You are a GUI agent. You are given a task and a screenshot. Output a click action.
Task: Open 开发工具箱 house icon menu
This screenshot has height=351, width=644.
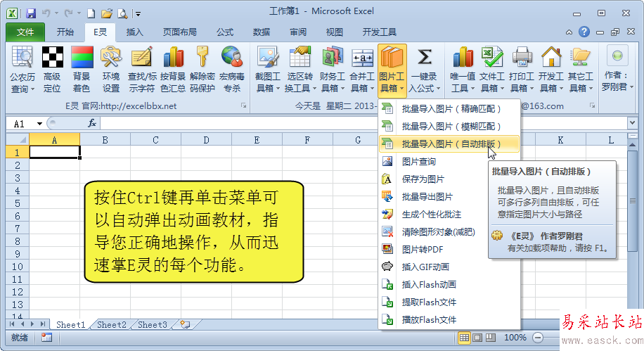click(551, 70)
